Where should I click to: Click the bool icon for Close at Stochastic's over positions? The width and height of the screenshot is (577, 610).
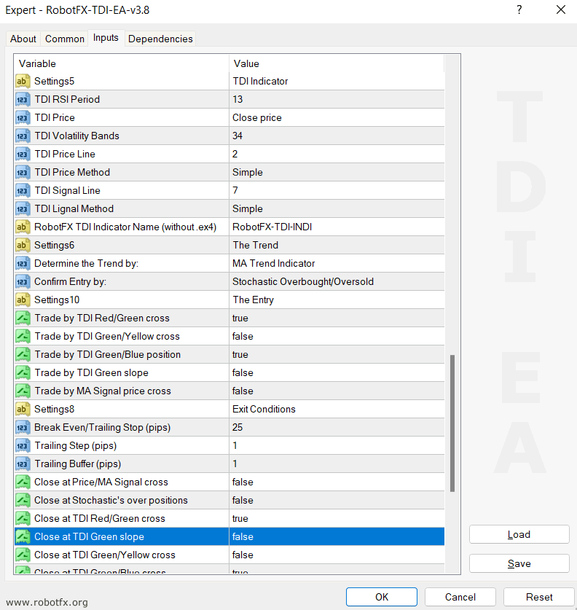click(23, 500)
